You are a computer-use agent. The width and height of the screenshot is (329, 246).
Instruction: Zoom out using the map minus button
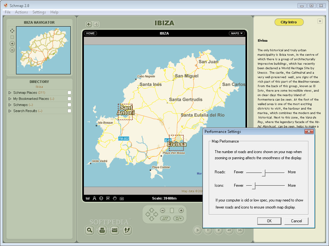(163, 210)
